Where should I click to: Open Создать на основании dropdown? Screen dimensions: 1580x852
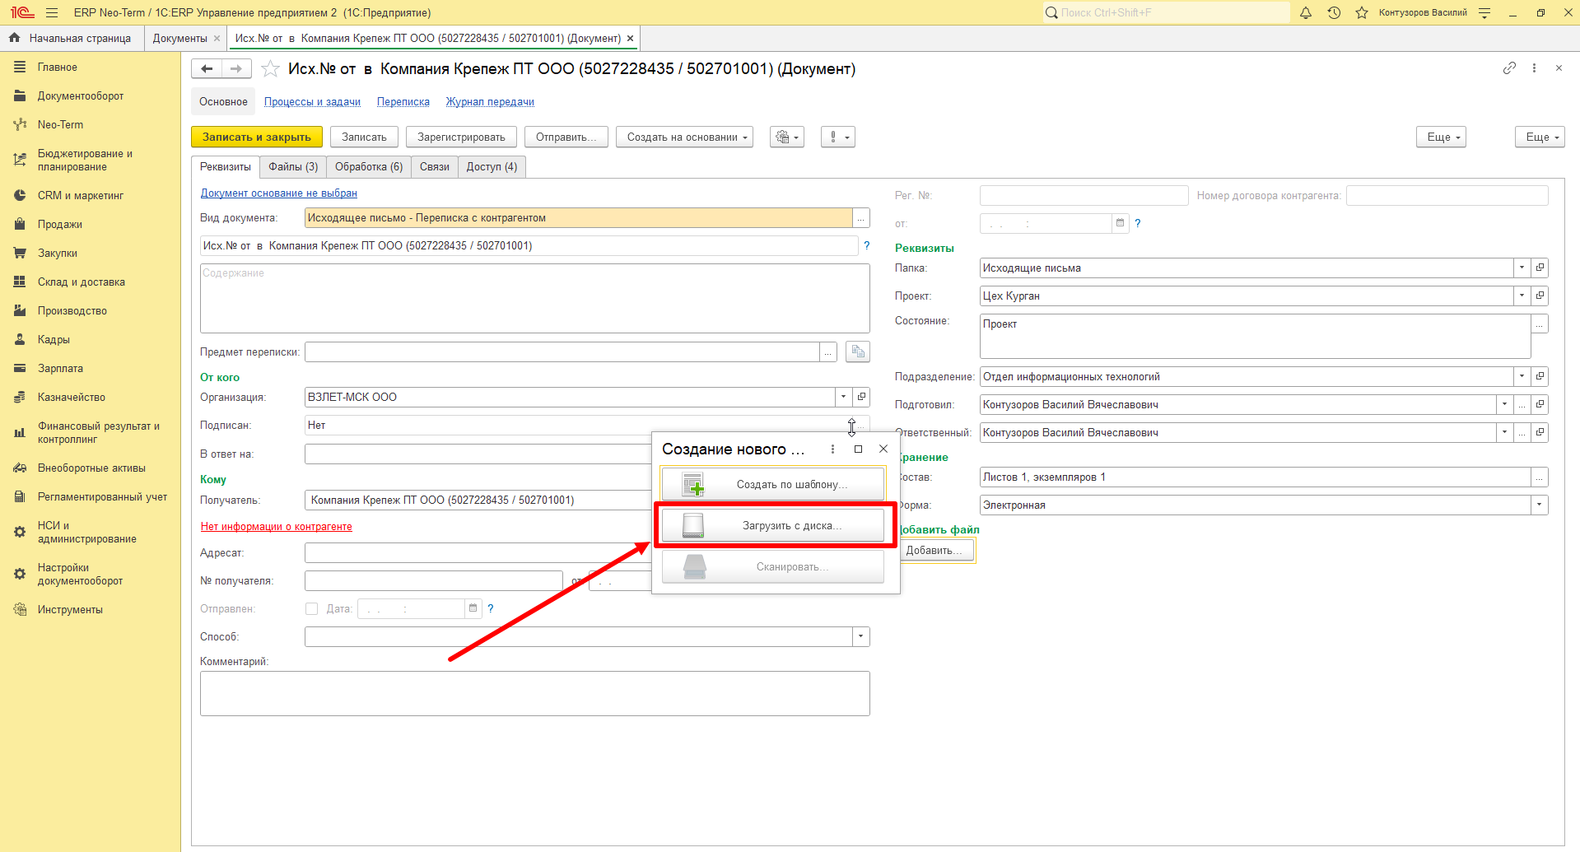tap(684, 137)
